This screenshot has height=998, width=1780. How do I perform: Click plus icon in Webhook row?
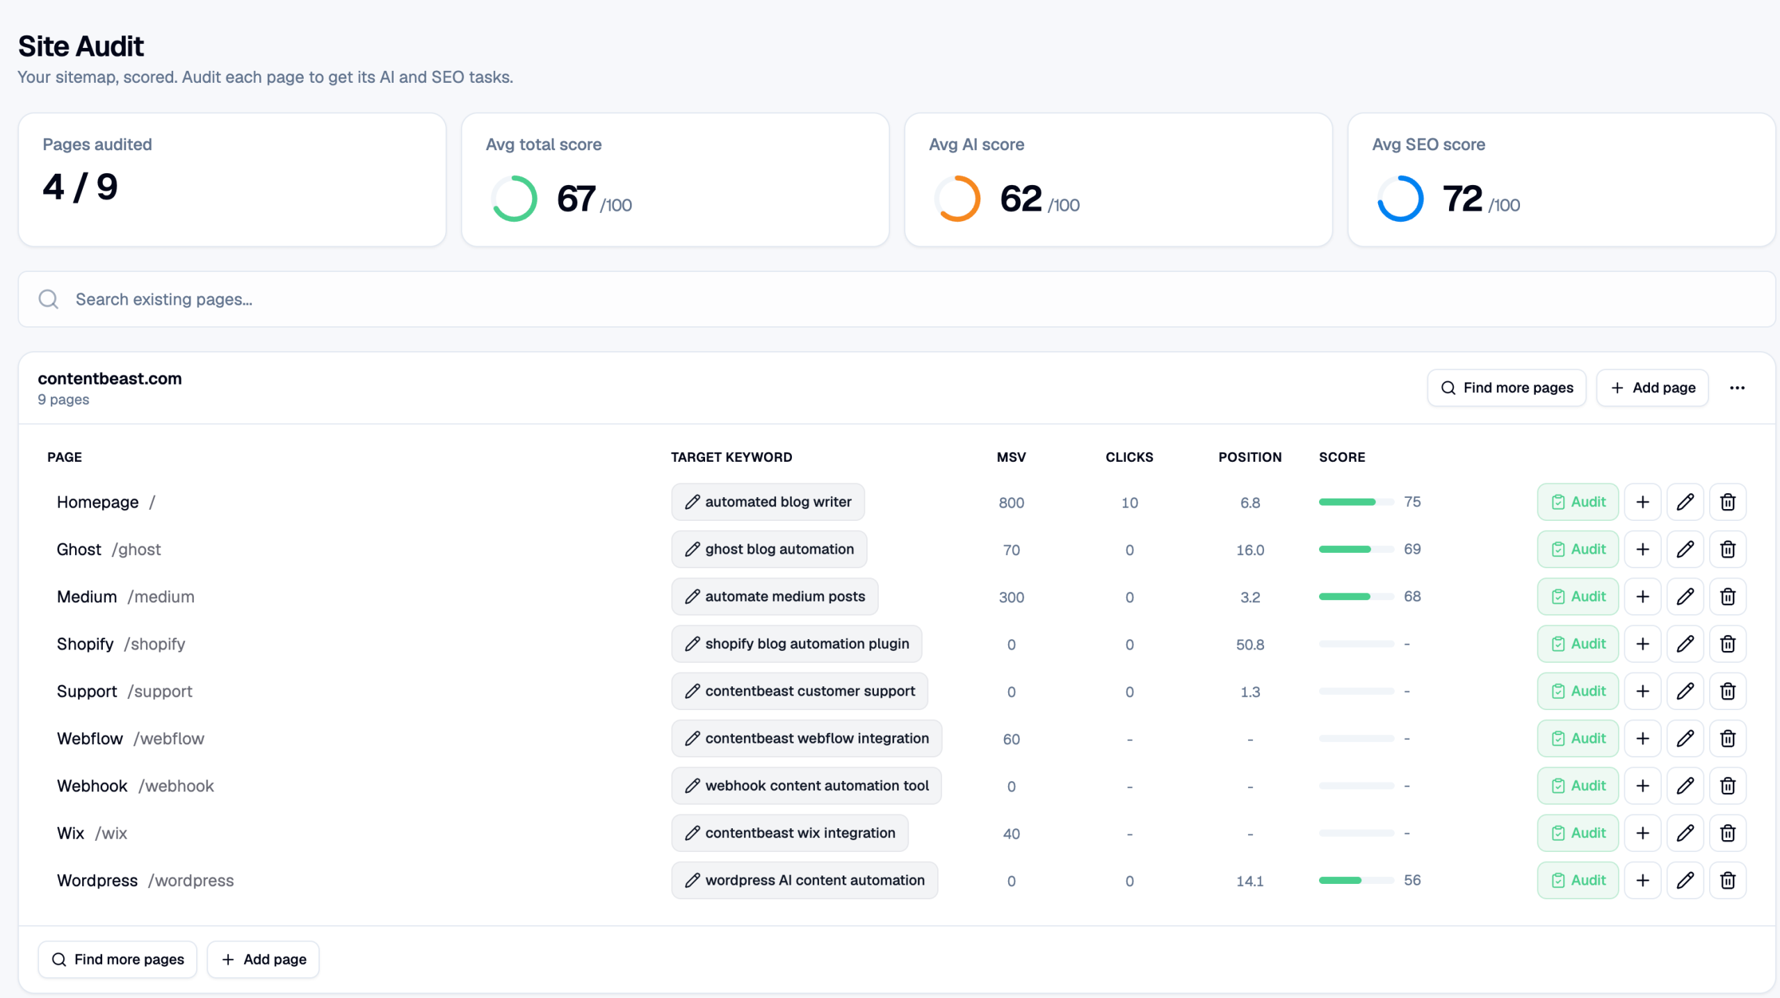[1642, 786]
